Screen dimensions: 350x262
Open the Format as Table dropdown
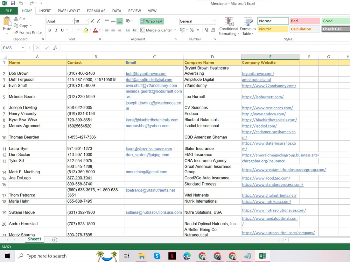(248, 26)
